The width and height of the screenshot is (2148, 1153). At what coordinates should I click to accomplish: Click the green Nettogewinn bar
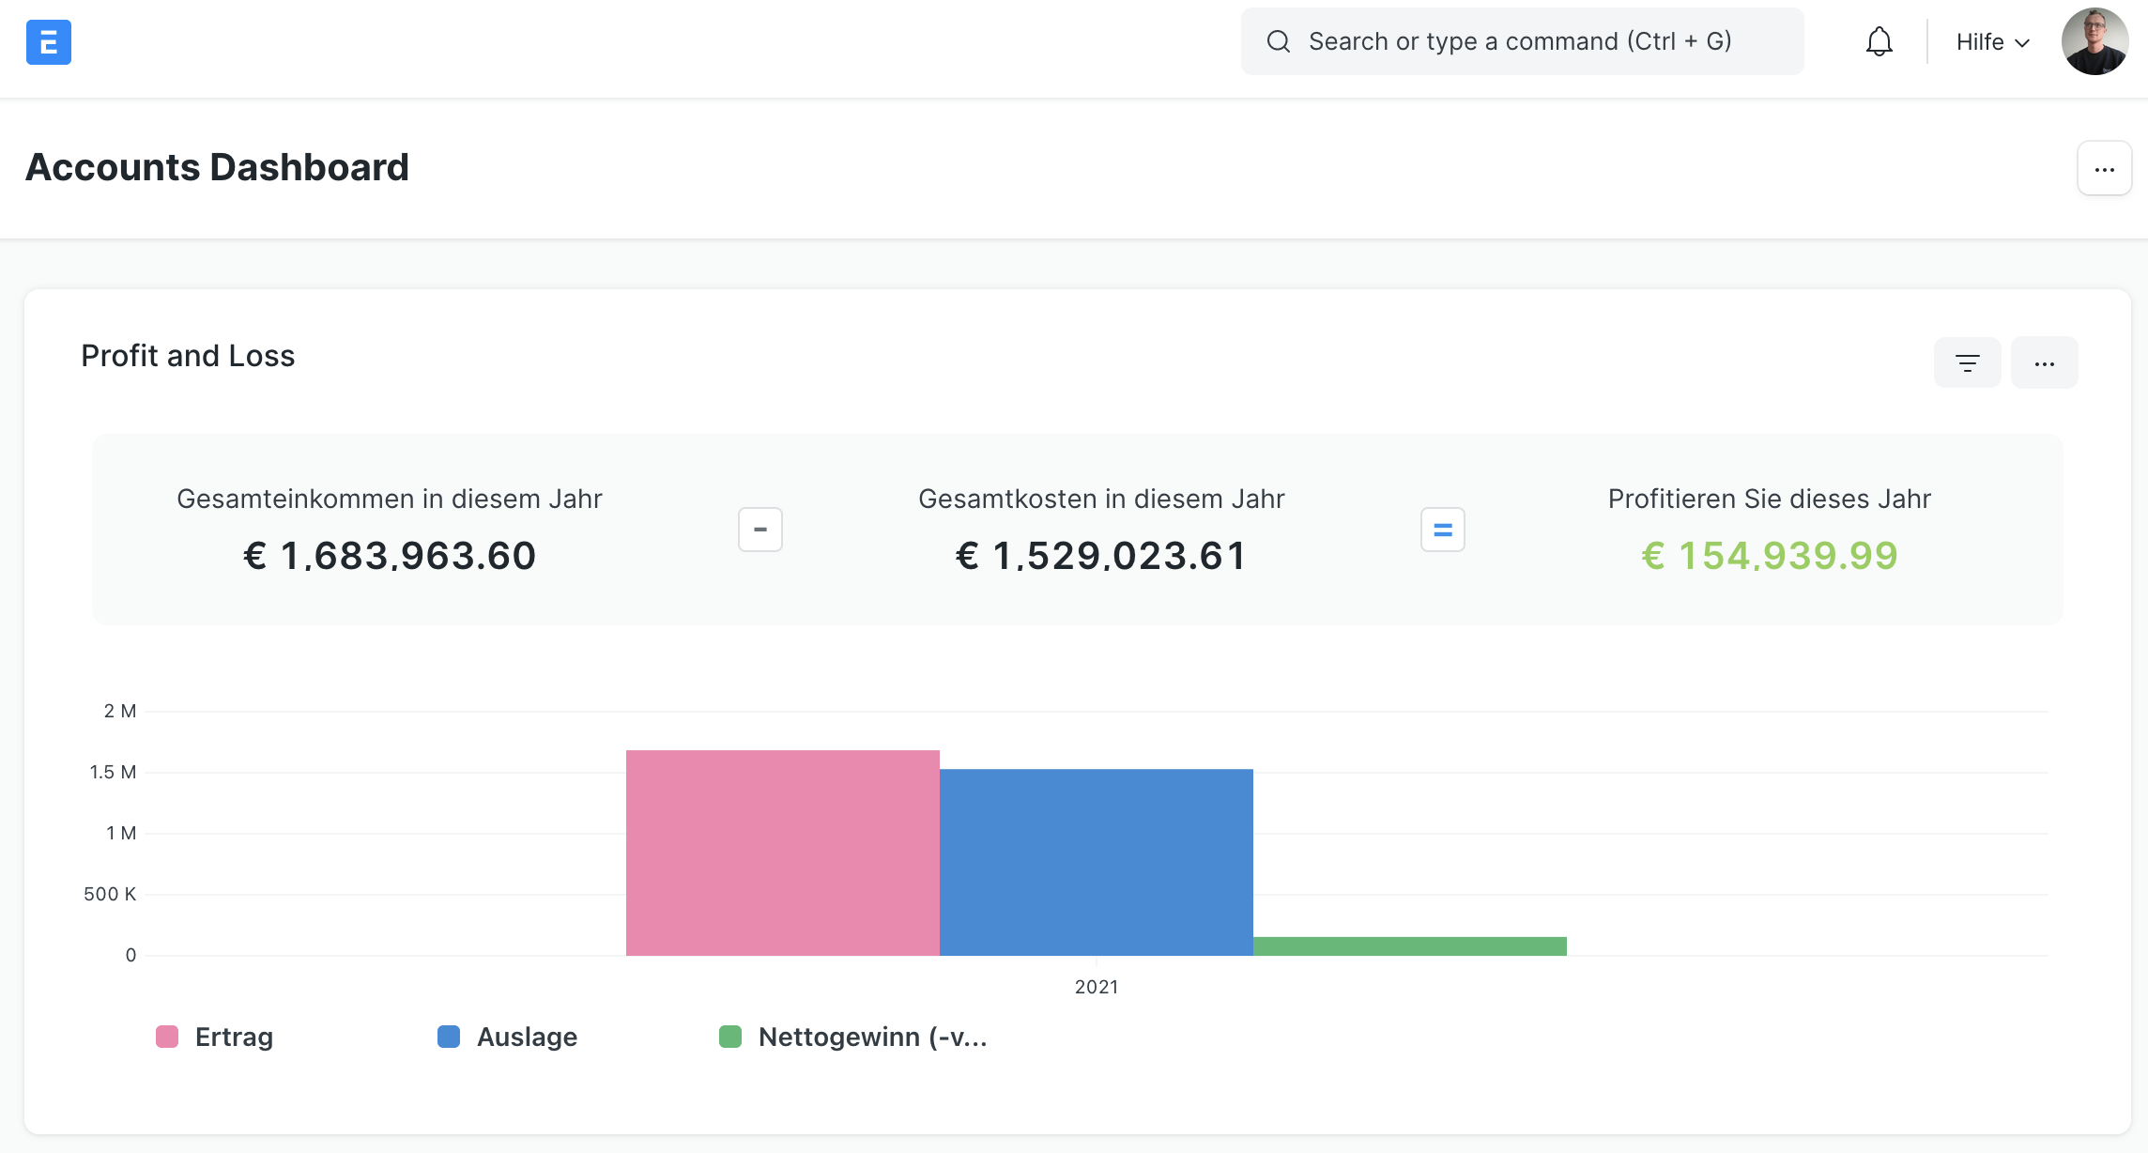tap(1409, 946)
